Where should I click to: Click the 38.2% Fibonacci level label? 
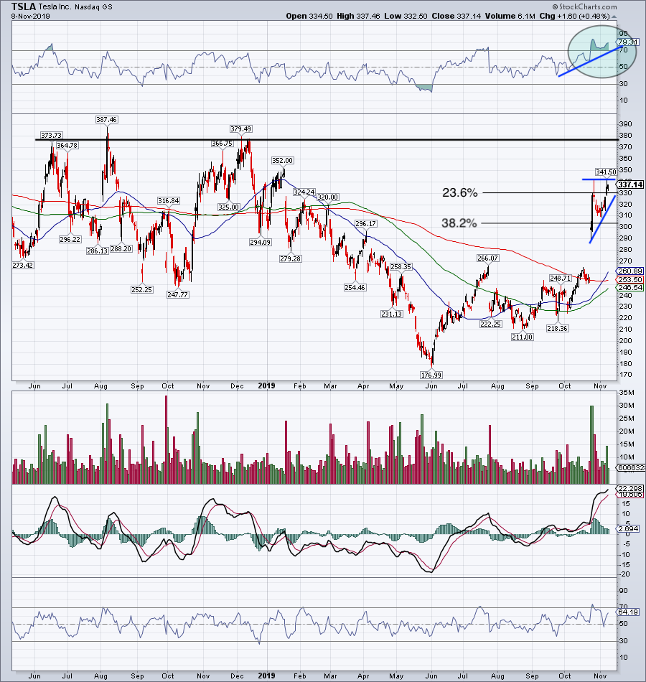point(459,223)
